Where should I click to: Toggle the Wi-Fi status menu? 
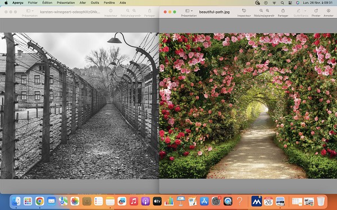274,3
